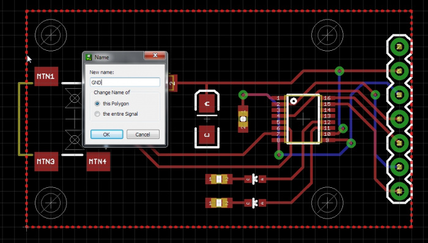Click the bottom-left mounting hole
This screenshot has width=428, height=243.
tap(51, 203)
